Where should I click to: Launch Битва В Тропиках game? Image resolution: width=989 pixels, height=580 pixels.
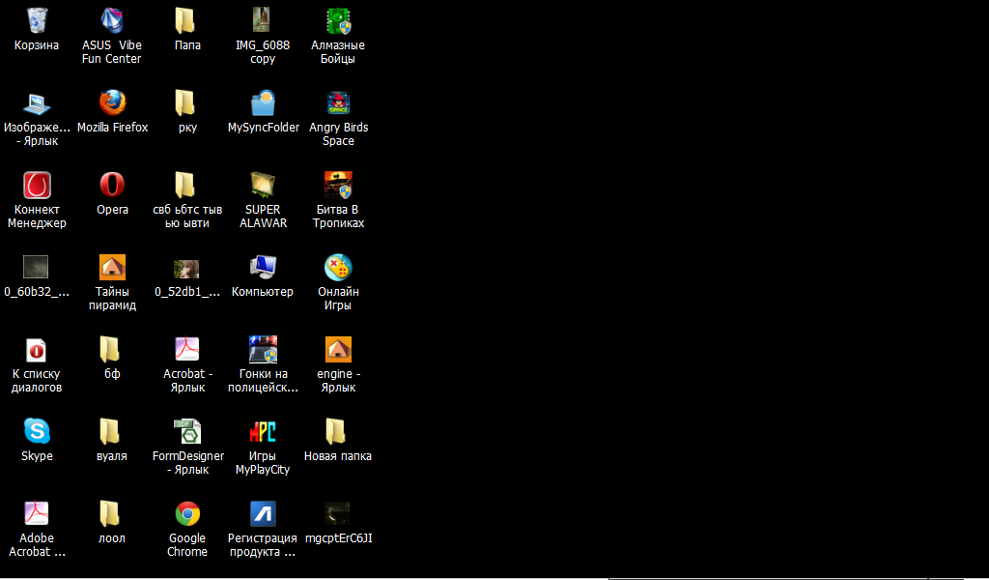[338, 185]
